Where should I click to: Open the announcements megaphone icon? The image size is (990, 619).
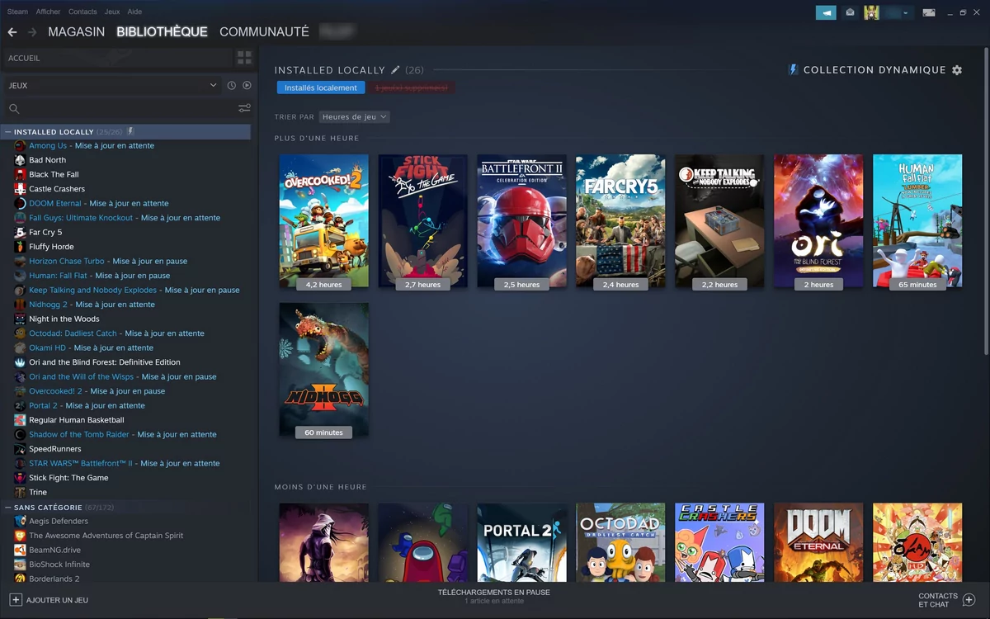(826, 12)
